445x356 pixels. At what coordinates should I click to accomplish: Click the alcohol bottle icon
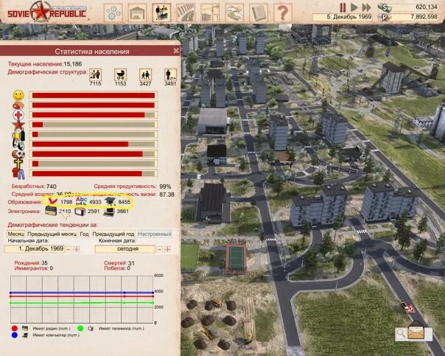[18, 135]
